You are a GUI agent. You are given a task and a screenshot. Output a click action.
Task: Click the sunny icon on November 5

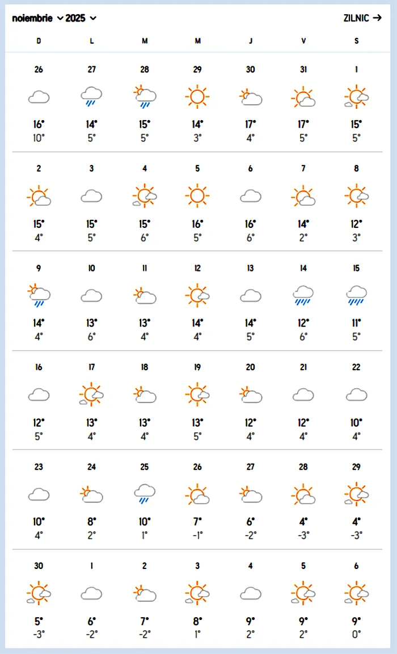point(197,196)
